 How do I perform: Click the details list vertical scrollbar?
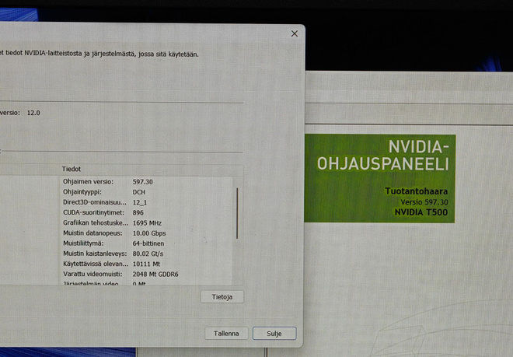[237, 213]
